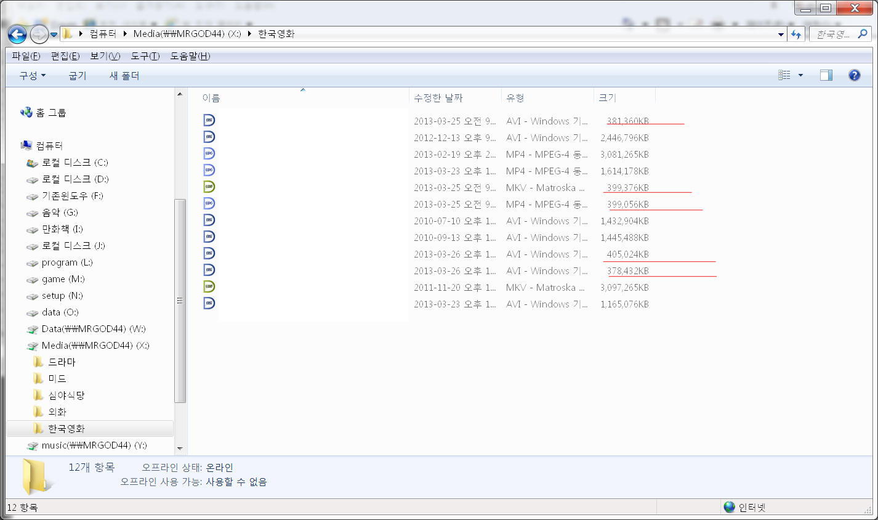878x520 pixels.
Task: Click the search box for 한국영화
Action: tap(840, 35)
